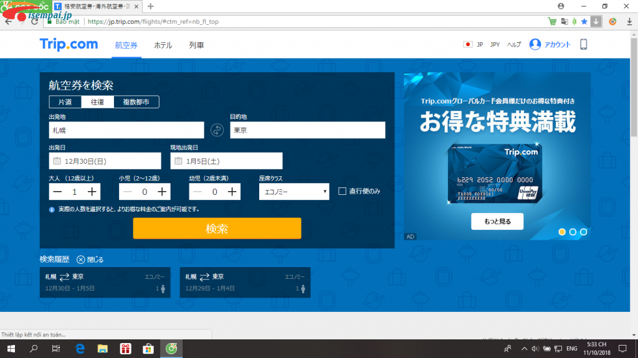Screen dimensions: 638x358
Task: Click 閉じる to close search history
Action: click(x=95, y=260)
